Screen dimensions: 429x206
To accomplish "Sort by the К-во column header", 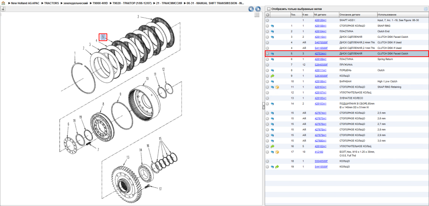I will click(x=307, y=15).
